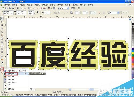Open the 效果 (Effects) menu
This screenshot has height=97, width=134.
[45, 5]
